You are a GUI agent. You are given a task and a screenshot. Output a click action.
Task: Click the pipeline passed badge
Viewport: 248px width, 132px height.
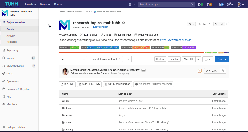[x=69, y=47]
